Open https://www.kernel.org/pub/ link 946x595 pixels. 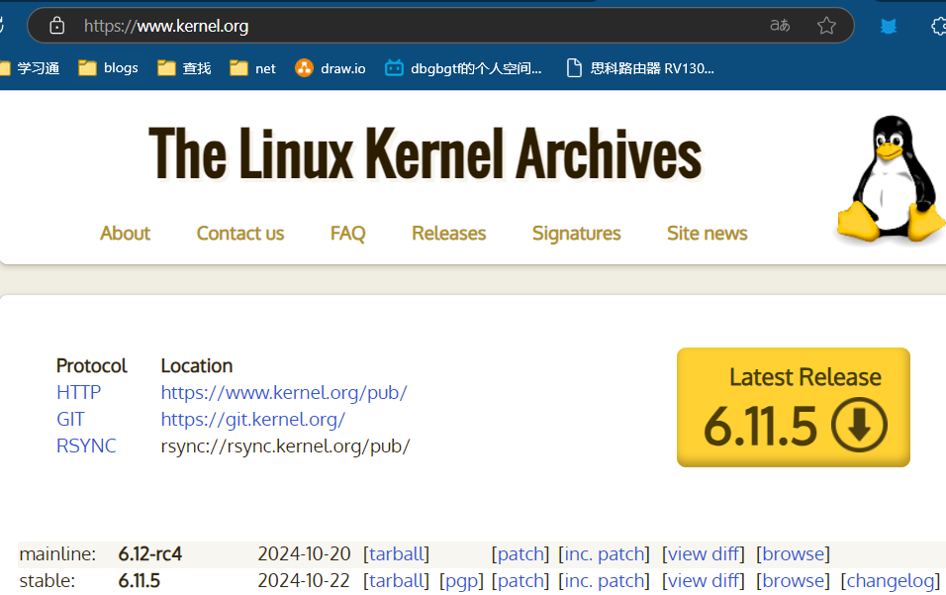pyautogui.click(x=284, y=392)
